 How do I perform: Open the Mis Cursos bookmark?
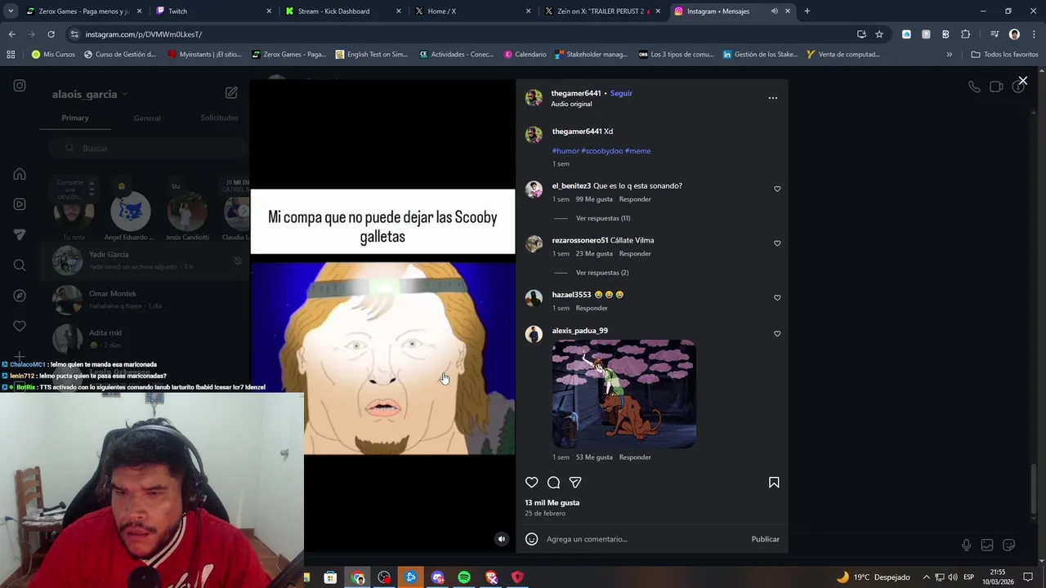tap(53, 55)
